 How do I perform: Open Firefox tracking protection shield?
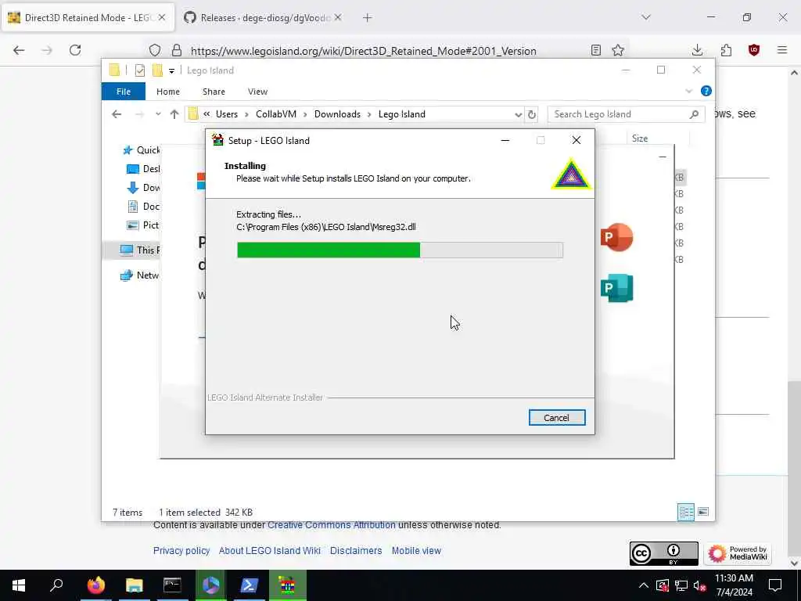click(155, 50)
